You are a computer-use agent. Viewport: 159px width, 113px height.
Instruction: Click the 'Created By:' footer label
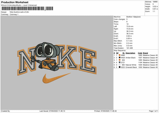(6, 111)
